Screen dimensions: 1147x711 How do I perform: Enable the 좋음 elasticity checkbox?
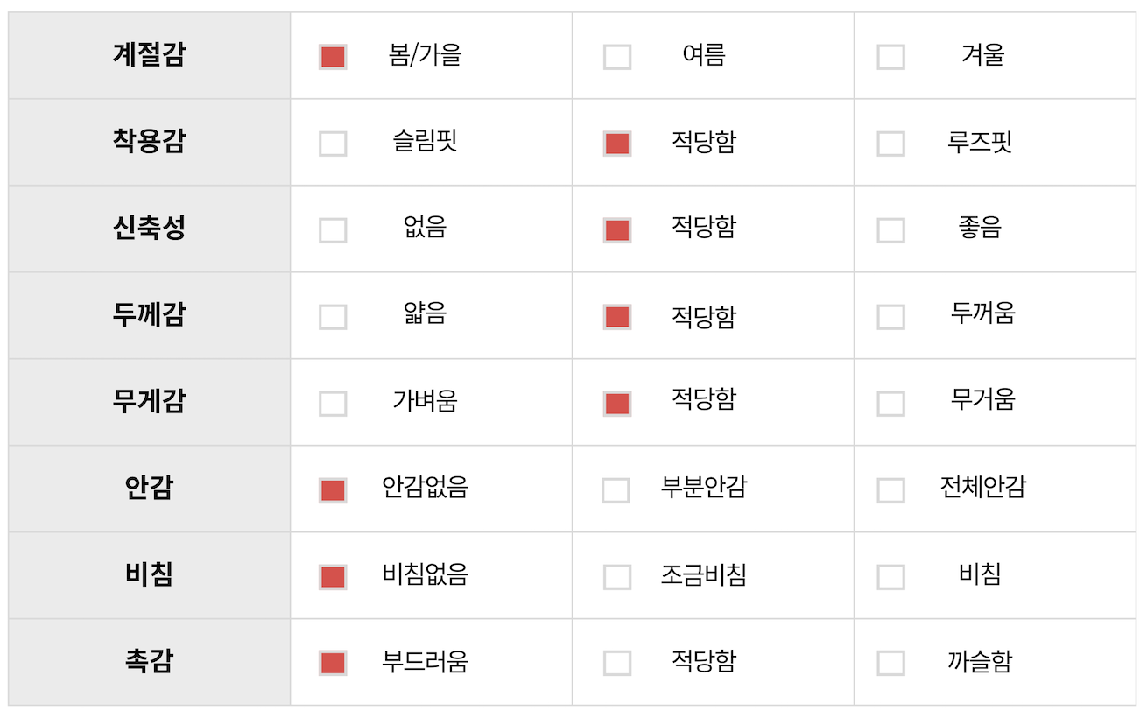pos(890,230)
